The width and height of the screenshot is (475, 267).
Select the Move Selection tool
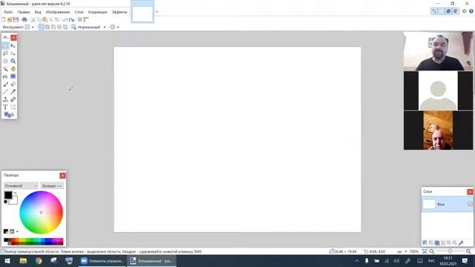coord(13,53)
